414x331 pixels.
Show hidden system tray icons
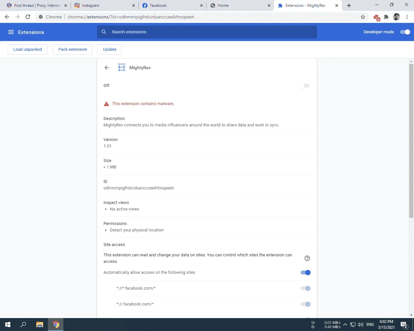345,325
